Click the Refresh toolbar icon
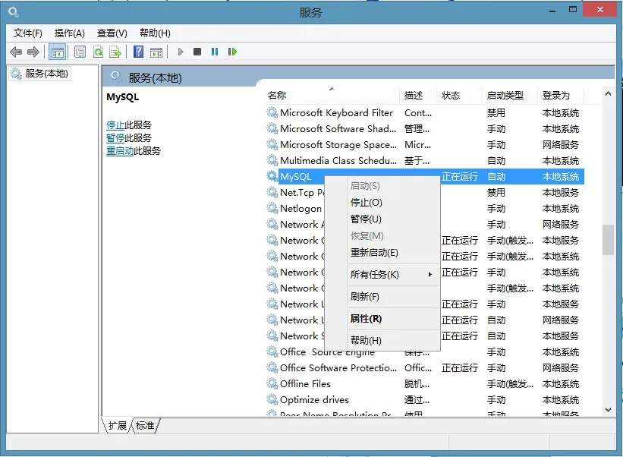Image resolution: width=623 pixels, height=457 pixels. point(97,52)
